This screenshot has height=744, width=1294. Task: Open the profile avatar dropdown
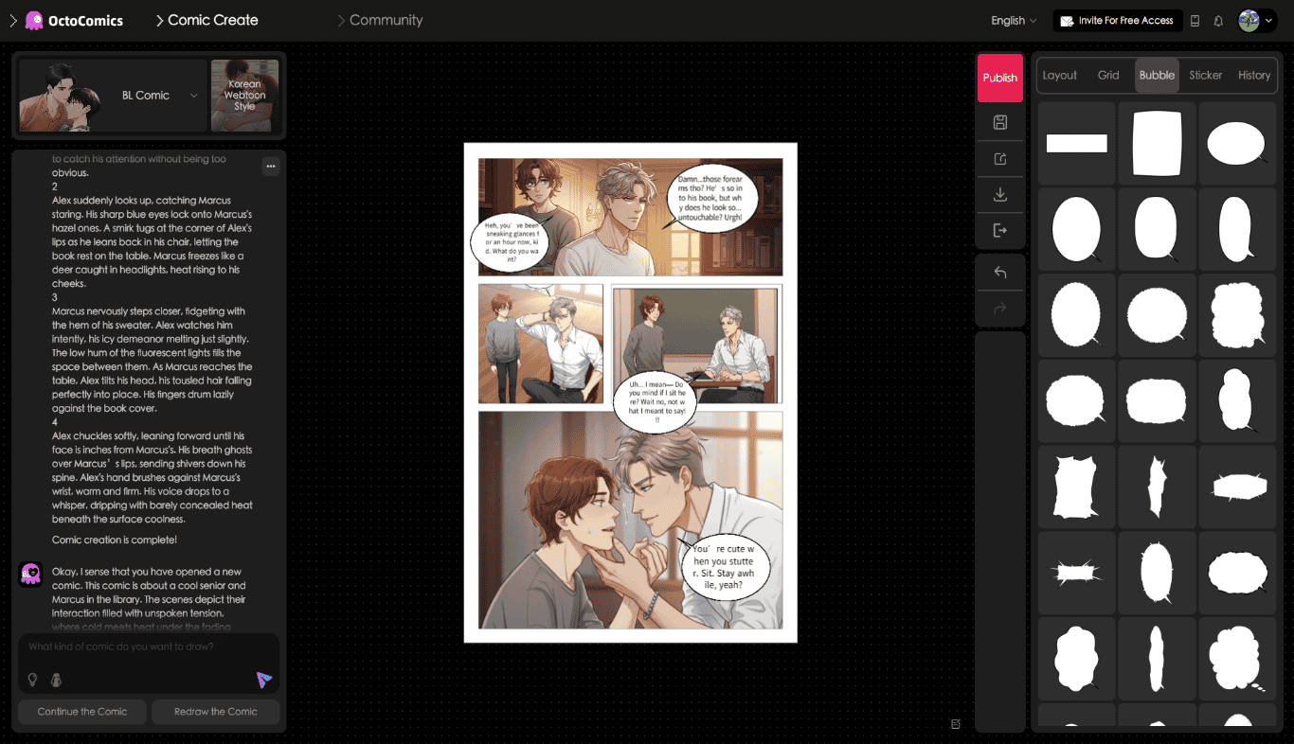(x=1257, y=21)
